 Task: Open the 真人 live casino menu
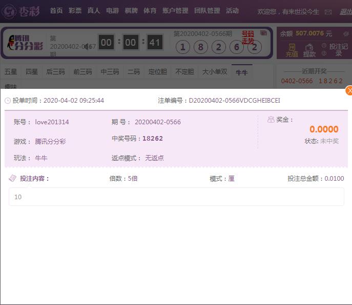click(94, 11)
